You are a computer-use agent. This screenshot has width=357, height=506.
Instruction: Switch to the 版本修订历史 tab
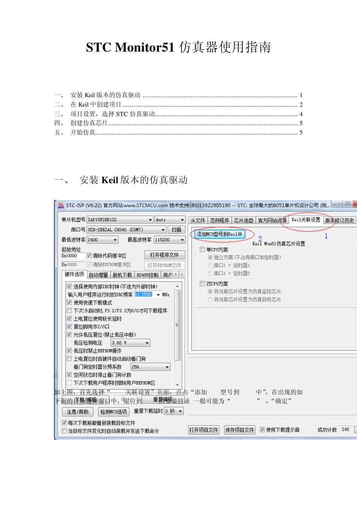[x=340, y=221]
